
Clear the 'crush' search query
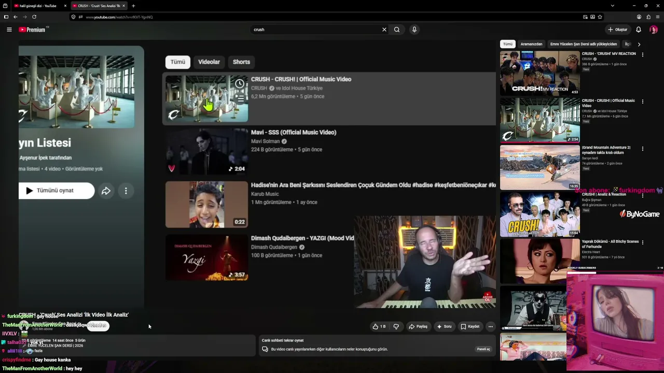384,30
